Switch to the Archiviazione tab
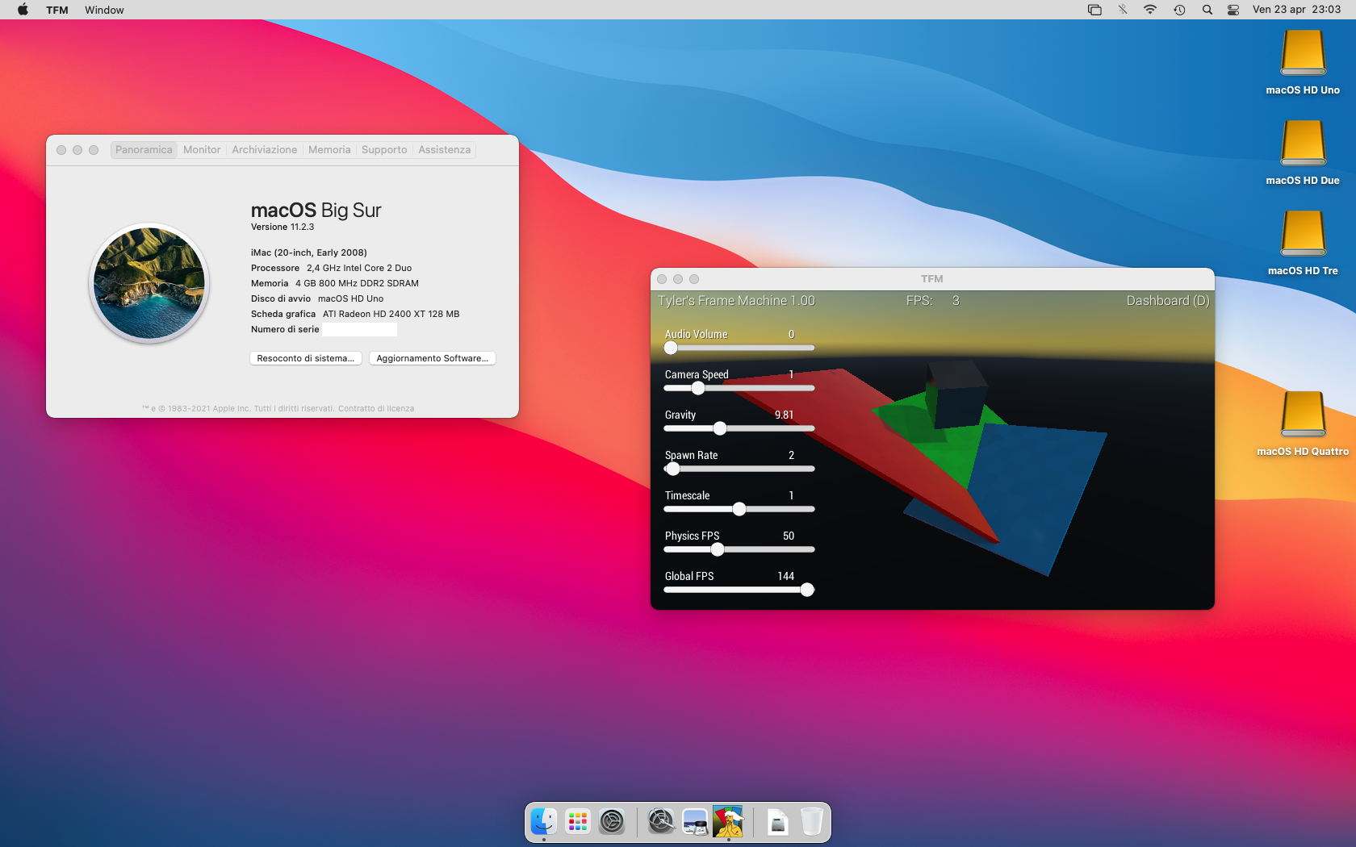 tap(265, 150)
